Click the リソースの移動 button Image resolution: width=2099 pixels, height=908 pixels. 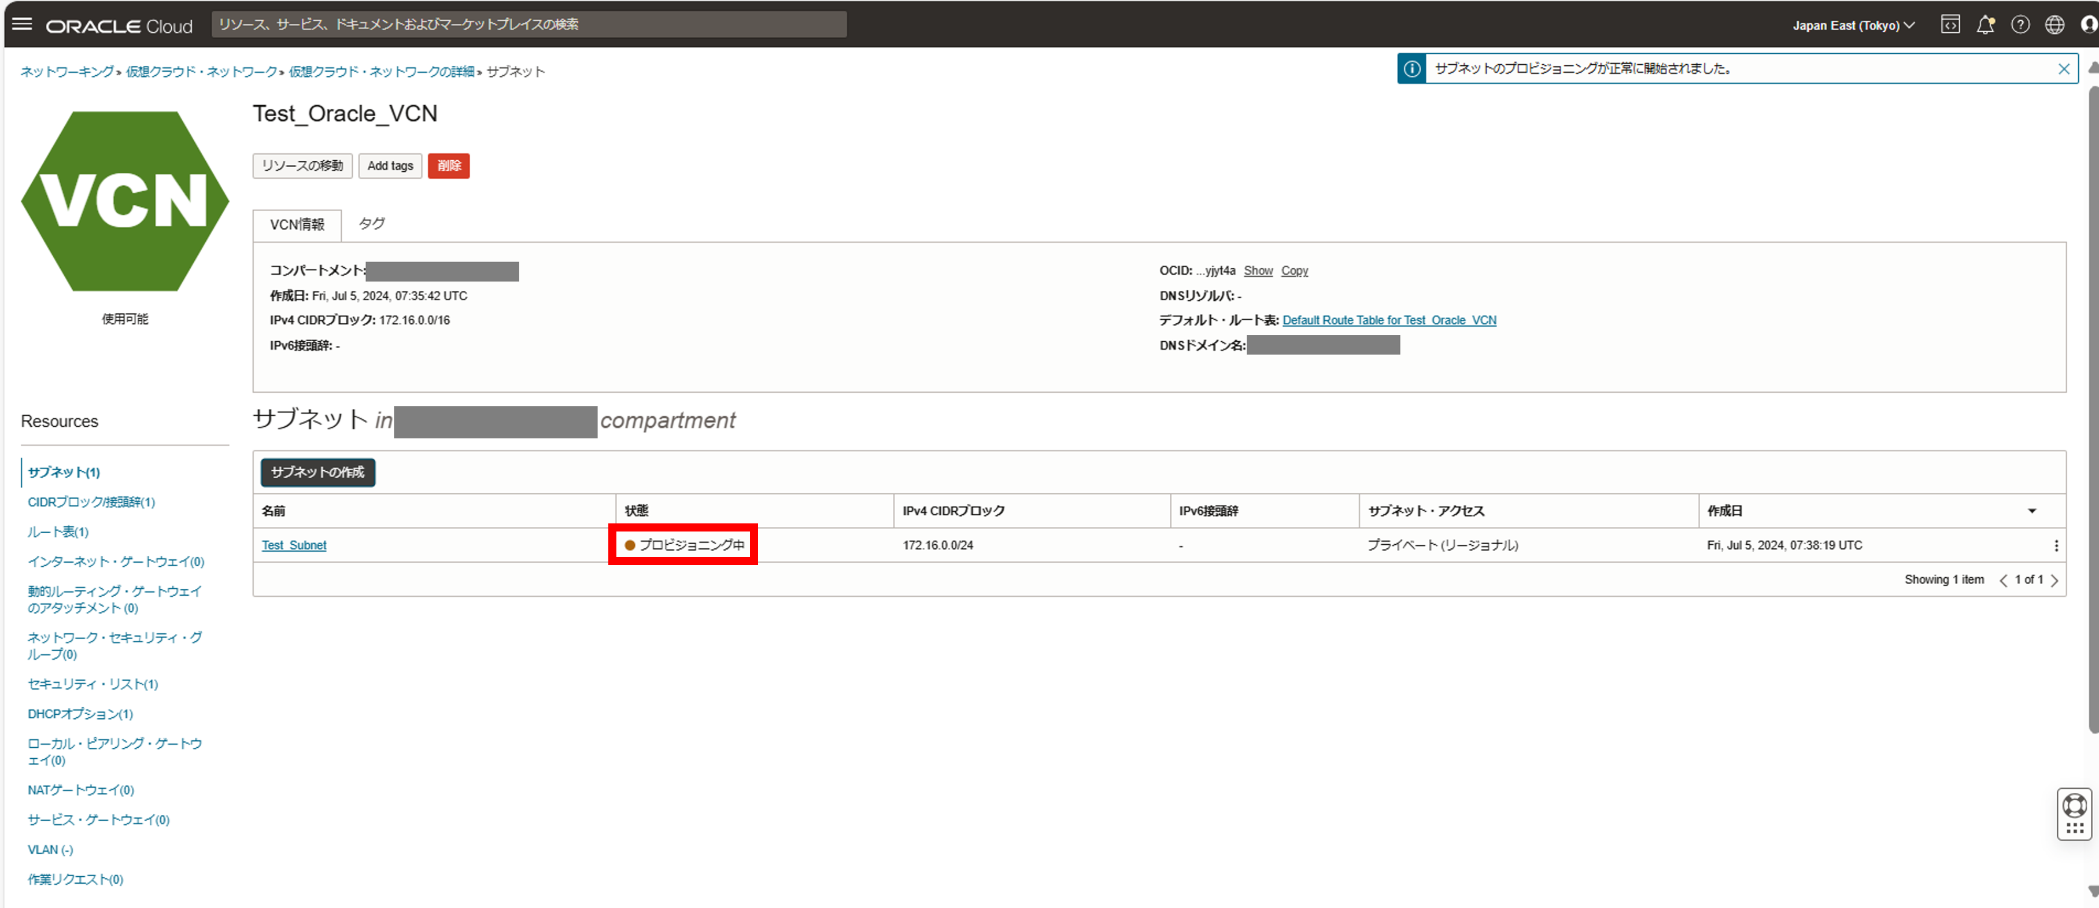click(302, 167)
